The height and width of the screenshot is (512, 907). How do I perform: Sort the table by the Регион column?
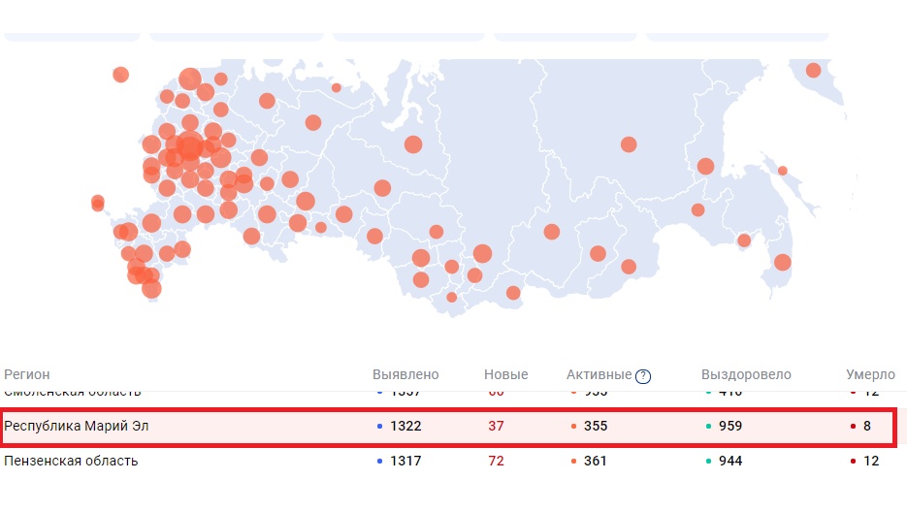pyautogui.click(x=27, y=374)
